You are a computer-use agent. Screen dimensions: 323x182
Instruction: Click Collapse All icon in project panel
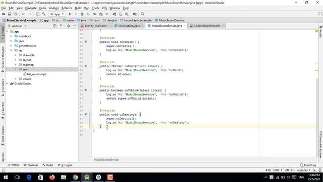pyautogui.click(x=61, y=26)
